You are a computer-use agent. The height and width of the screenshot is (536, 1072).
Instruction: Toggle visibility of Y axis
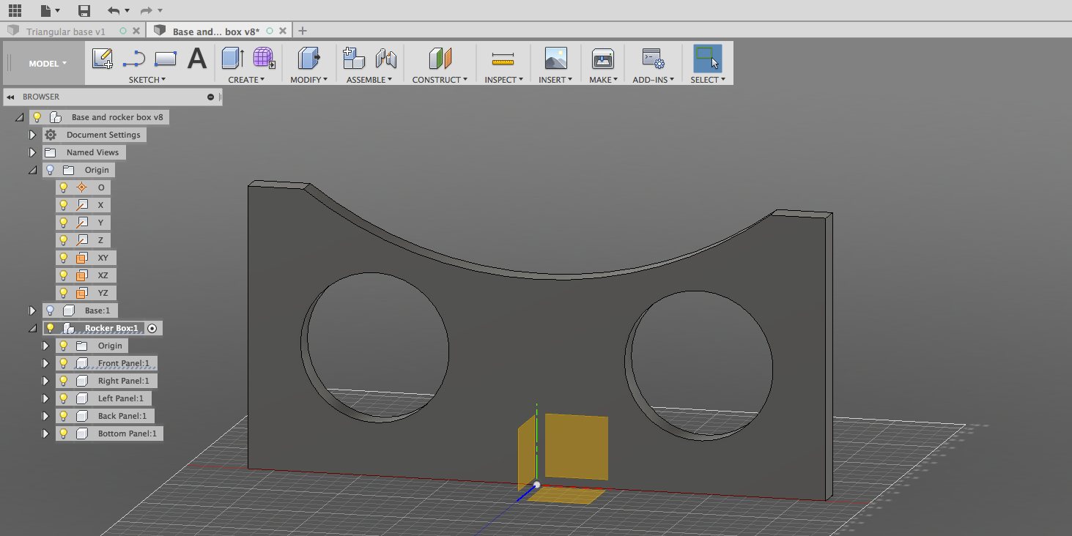point(64,223)
